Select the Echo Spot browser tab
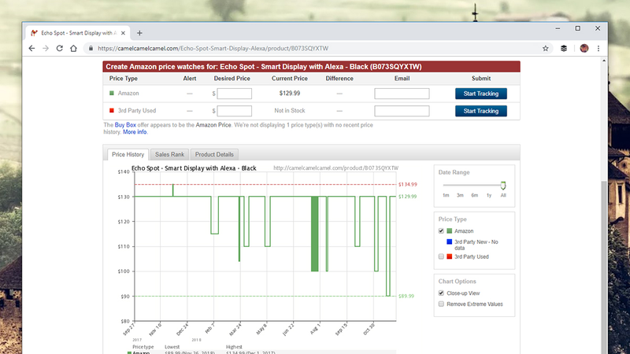The height and width of the screenshot is (354, 630). point(78,33)
